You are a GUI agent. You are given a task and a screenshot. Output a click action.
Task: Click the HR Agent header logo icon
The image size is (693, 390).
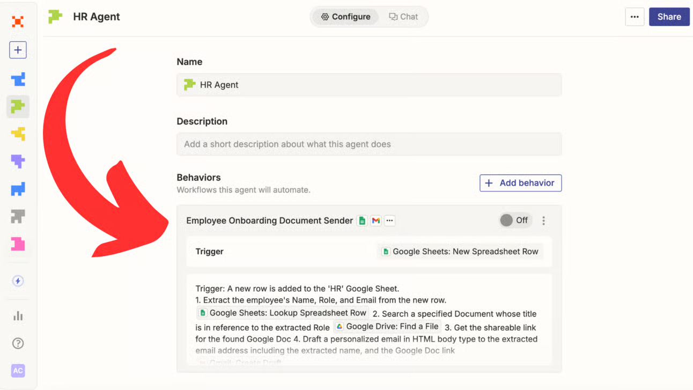coord(55,17)
